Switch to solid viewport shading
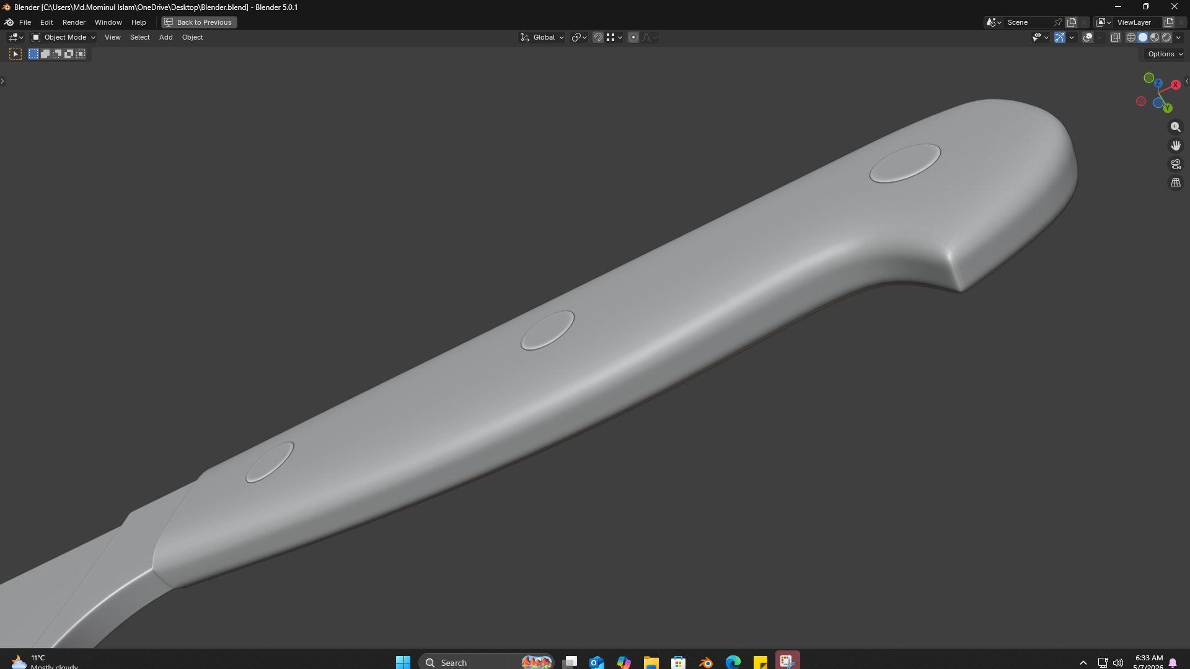The image size is (1190, 669). (x=1143, y=37)
